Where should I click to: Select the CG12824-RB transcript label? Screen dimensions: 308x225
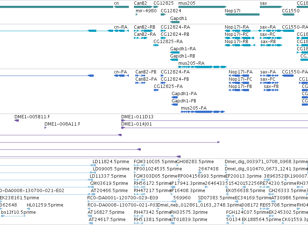point(175,34)
